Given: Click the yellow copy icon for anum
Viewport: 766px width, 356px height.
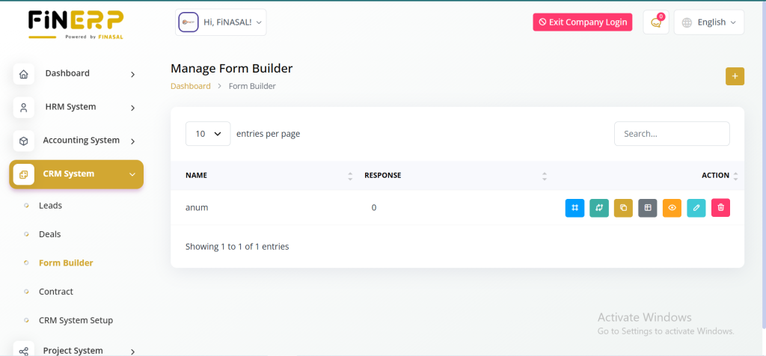Looking at the screenshot, I should tap(623, 208).
